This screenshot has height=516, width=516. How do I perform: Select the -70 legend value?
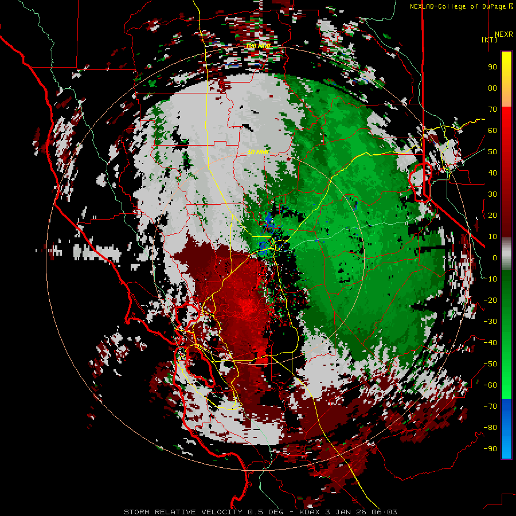[490, 406]
